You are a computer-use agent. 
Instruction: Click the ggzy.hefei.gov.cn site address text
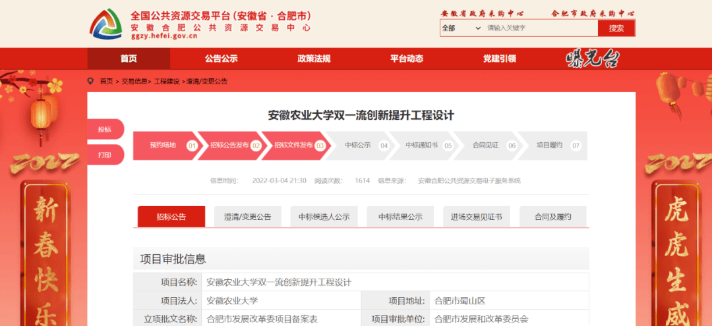[164, 36]
